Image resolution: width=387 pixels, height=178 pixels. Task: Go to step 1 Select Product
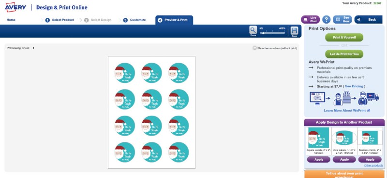(60, 20)
